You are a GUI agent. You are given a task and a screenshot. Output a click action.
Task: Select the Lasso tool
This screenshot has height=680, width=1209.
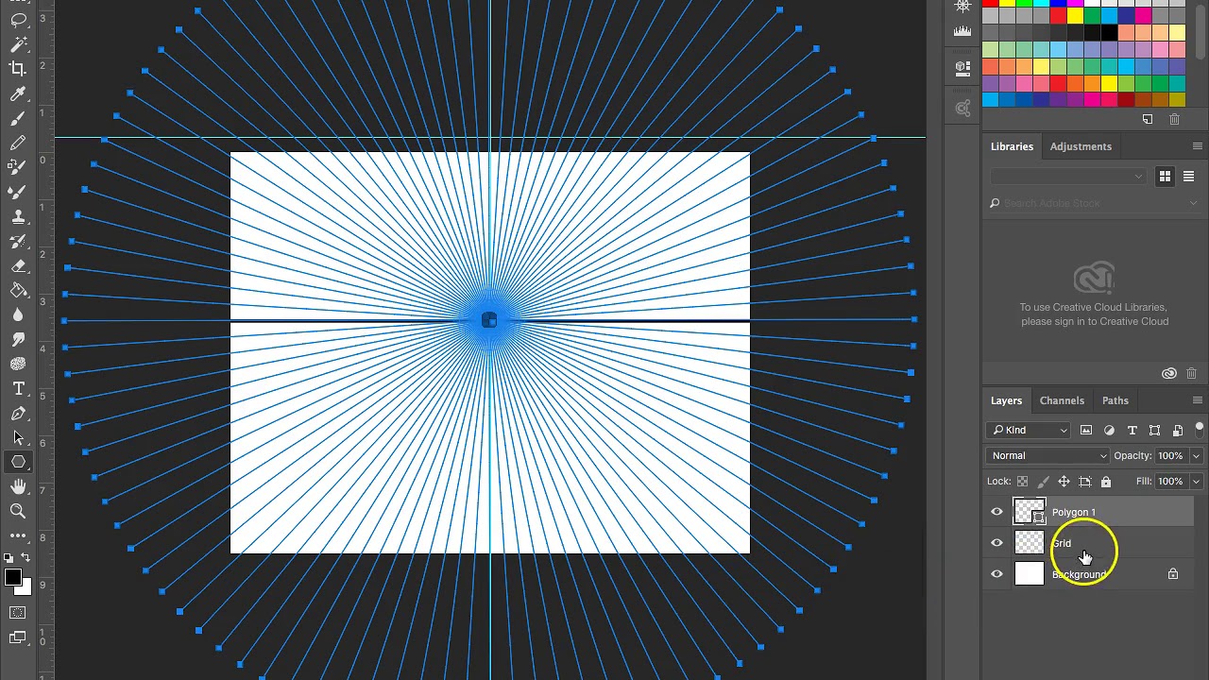(x=18, y=19)
